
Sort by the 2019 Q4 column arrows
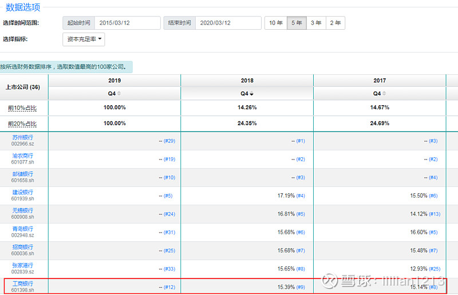(x=119, y=93)
